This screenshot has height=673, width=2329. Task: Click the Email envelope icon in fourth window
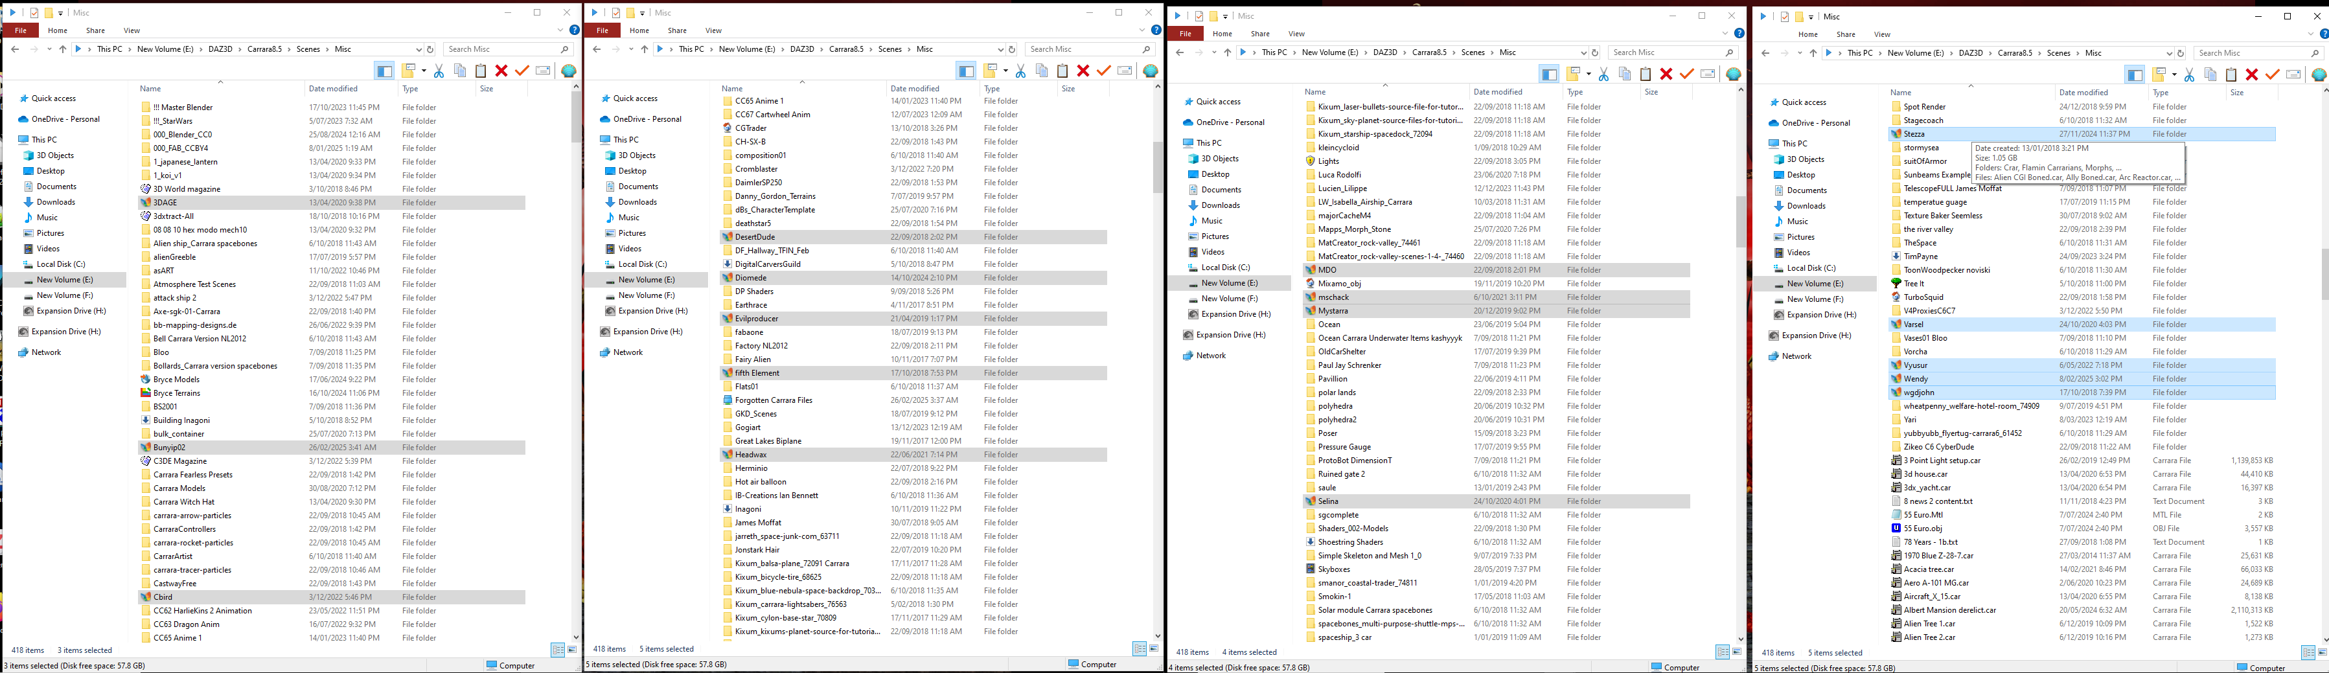(2294, 74)
